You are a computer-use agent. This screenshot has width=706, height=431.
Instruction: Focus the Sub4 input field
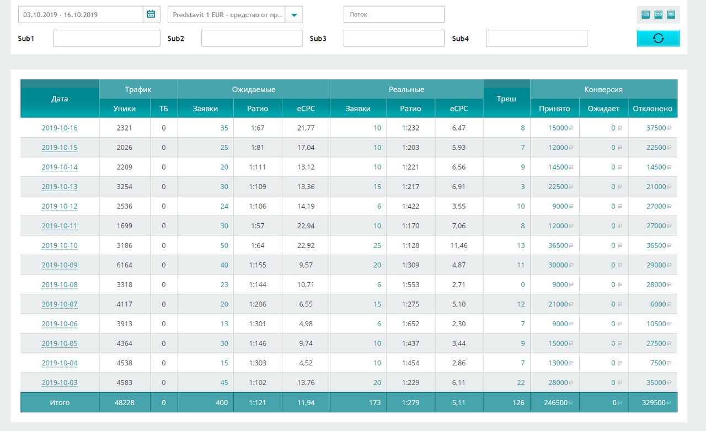536,38
